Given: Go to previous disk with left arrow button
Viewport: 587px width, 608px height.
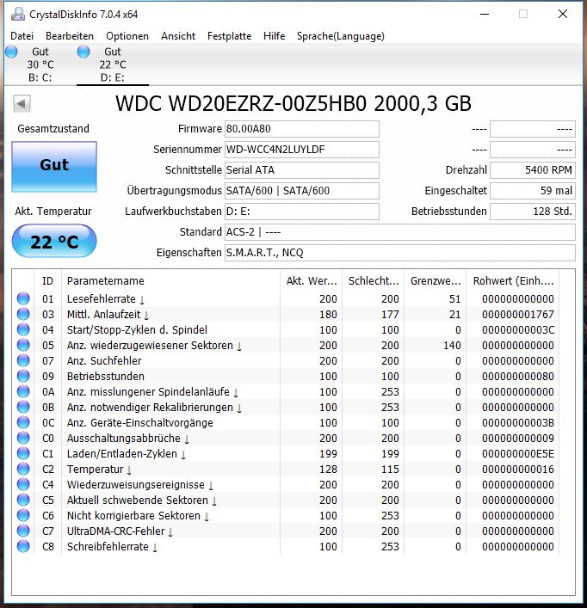Looking at the screenshot, I should pos(22,103).
